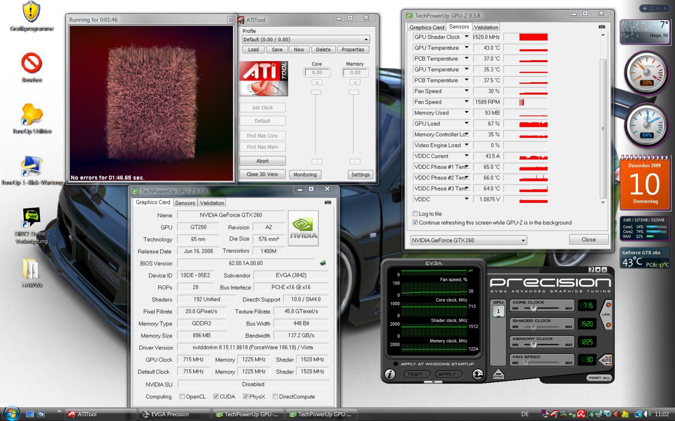
Task: Switch to EVGA Precision in the taskbar
Action: click(174, 414)
